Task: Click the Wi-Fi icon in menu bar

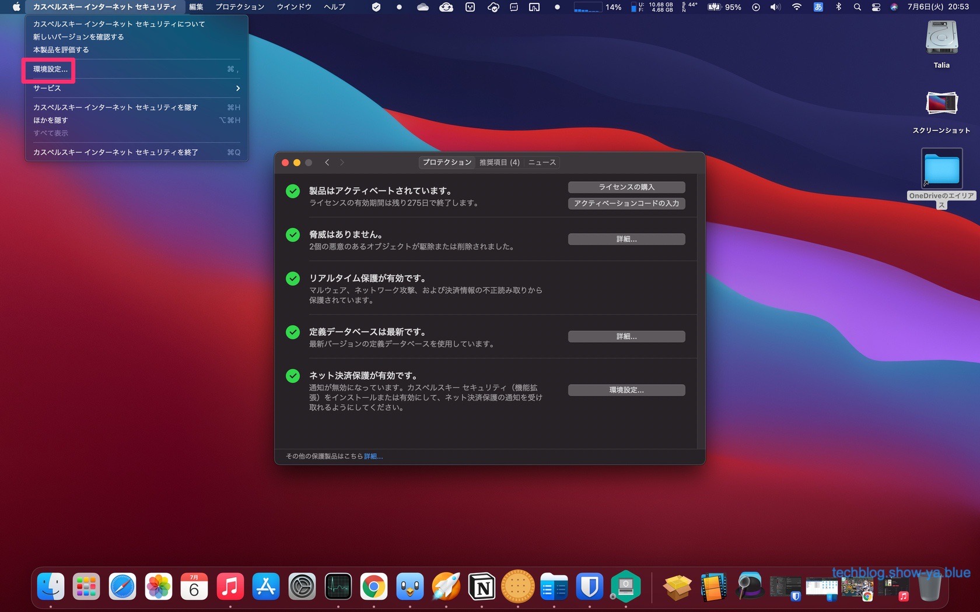Action: coord(796,7)
